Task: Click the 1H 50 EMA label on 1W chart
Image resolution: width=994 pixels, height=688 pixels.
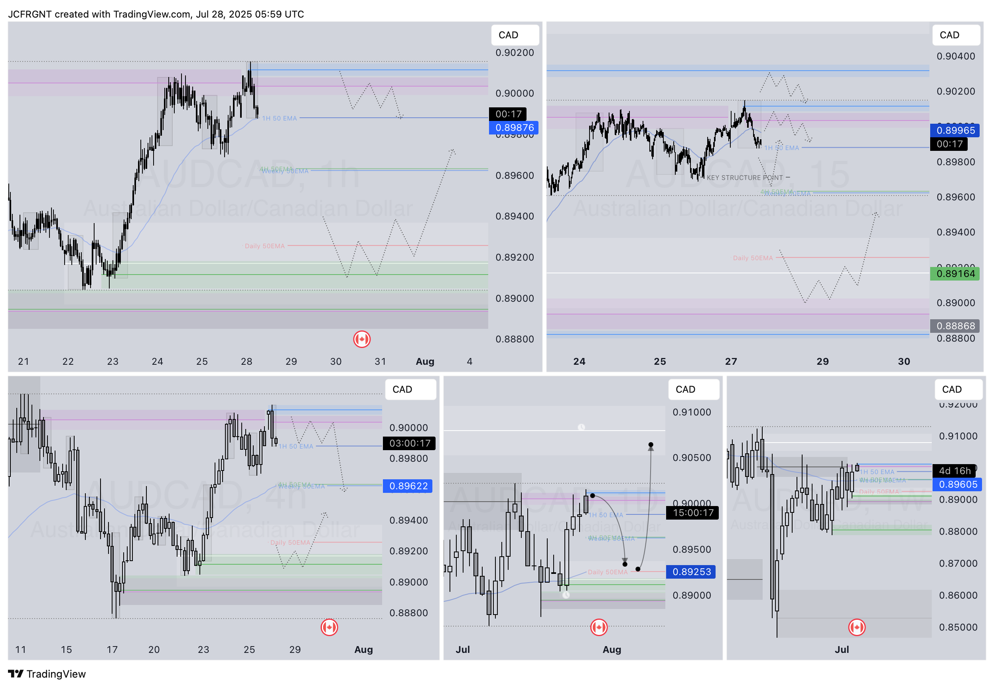Action: tap(877, 472)
